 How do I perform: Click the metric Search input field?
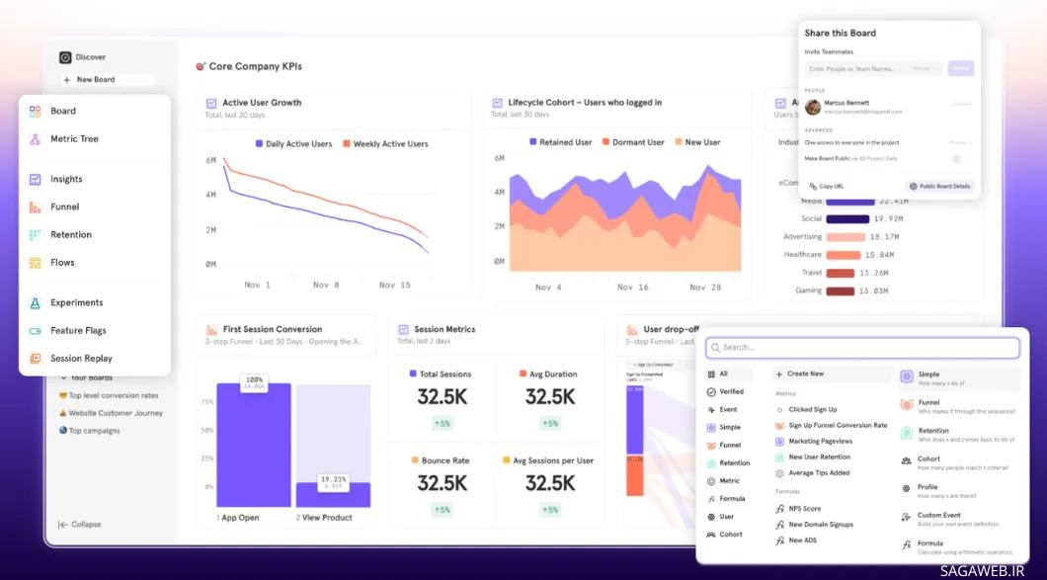(x=861, y=348)
